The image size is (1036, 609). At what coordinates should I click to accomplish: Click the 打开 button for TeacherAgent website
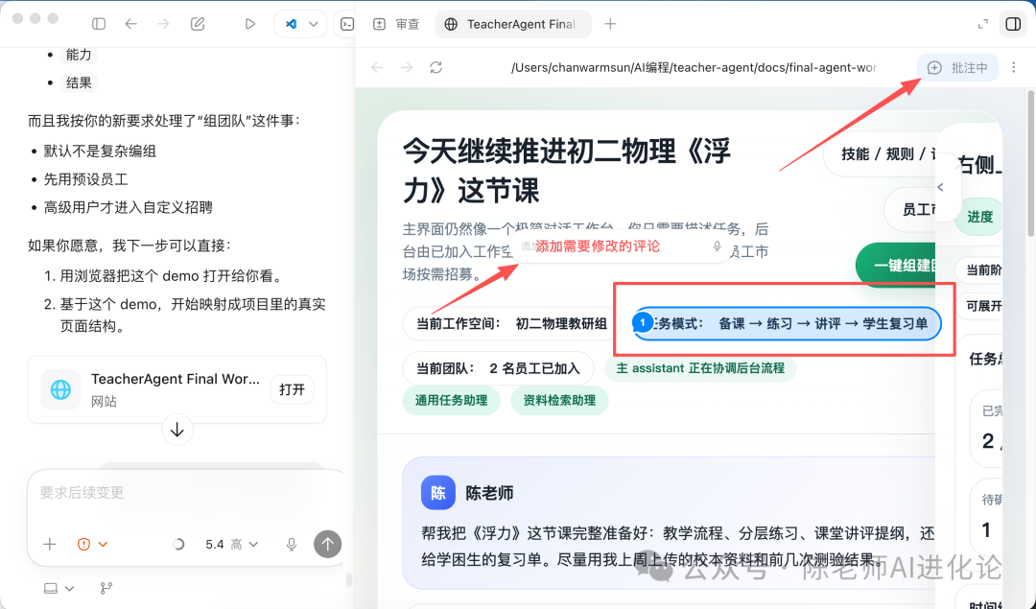(292, 389)
